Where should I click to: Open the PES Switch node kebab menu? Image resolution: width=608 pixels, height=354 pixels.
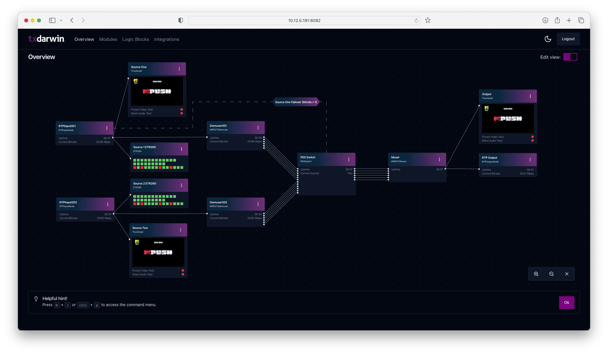tap(349, 159)
